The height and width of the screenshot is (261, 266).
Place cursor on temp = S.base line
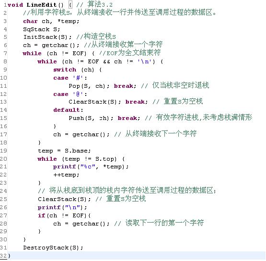coord(64,151)
